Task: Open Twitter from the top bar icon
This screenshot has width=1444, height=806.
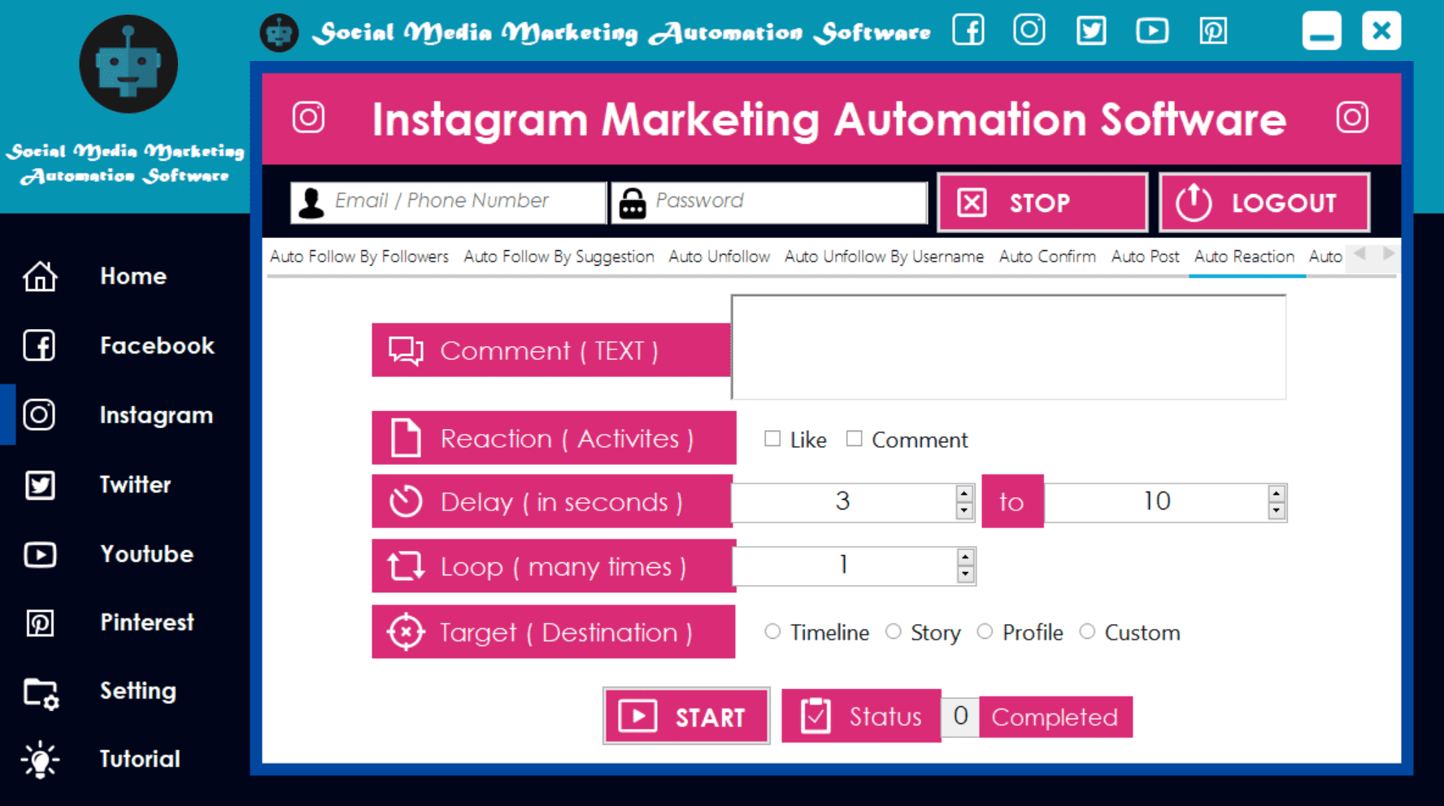Action: 1091,31
